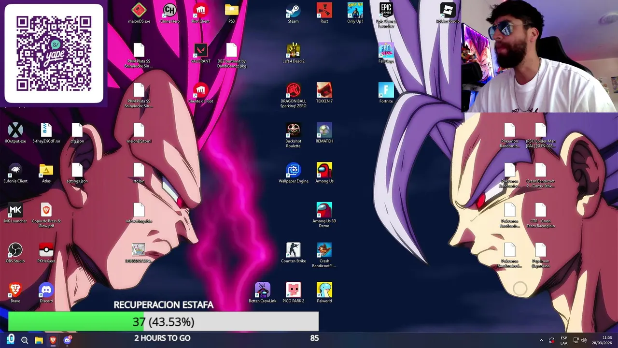Select the TEKKEN 7 icon
Viewport: 618px width, 348px height.
point(324,93)
